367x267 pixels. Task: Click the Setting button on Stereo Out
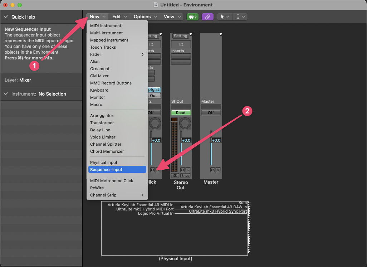tap(181, 36)
